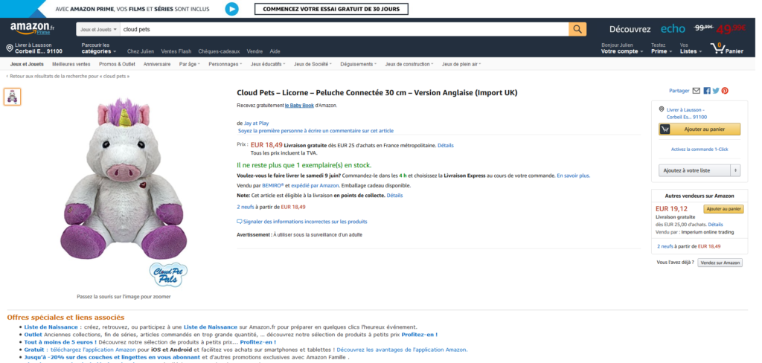Image resolution: width=762 pixels, height=363 pixels.
Task: Open the Jay at Play brand link
Action: [256, 123]
